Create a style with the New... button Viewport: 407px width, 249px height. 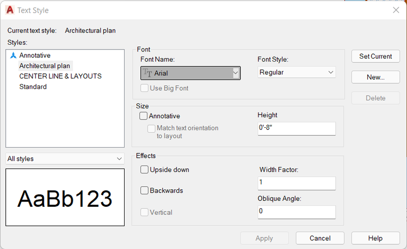click(375, 77)
